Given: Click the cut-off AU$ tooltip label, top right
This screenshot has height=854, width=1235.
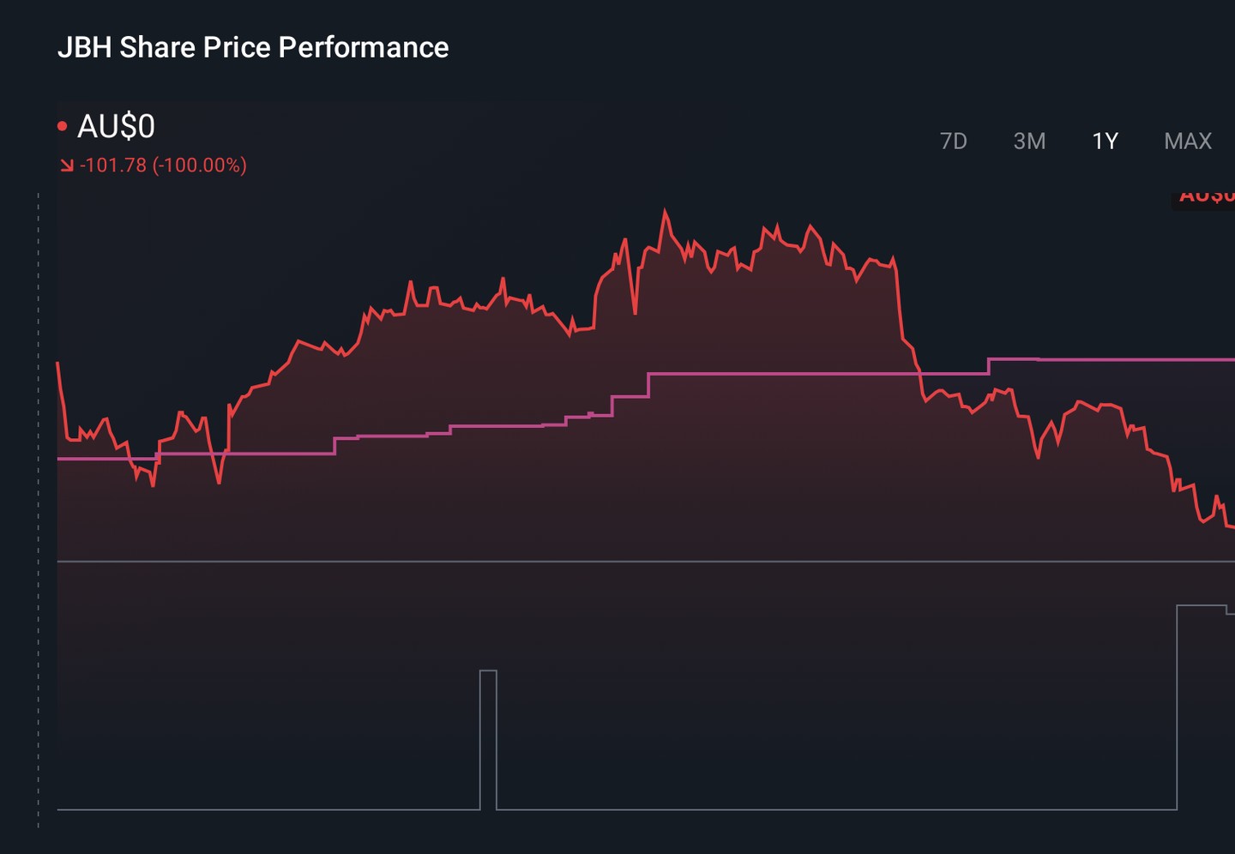Looking at the screenshot, I should click(x=1204, y=198).
